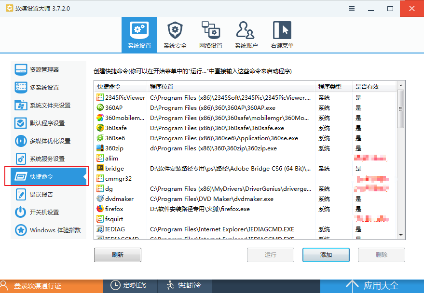Click the aliim row icon
This screenshot has width=424, height=293.
click(x=100, y=158)
